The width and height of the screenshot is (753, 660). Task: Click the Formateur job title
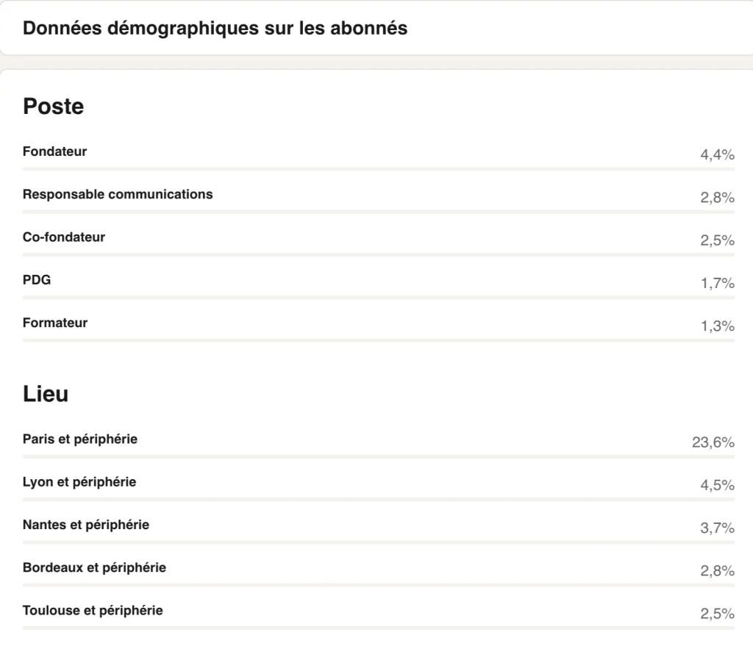(55, 323)
